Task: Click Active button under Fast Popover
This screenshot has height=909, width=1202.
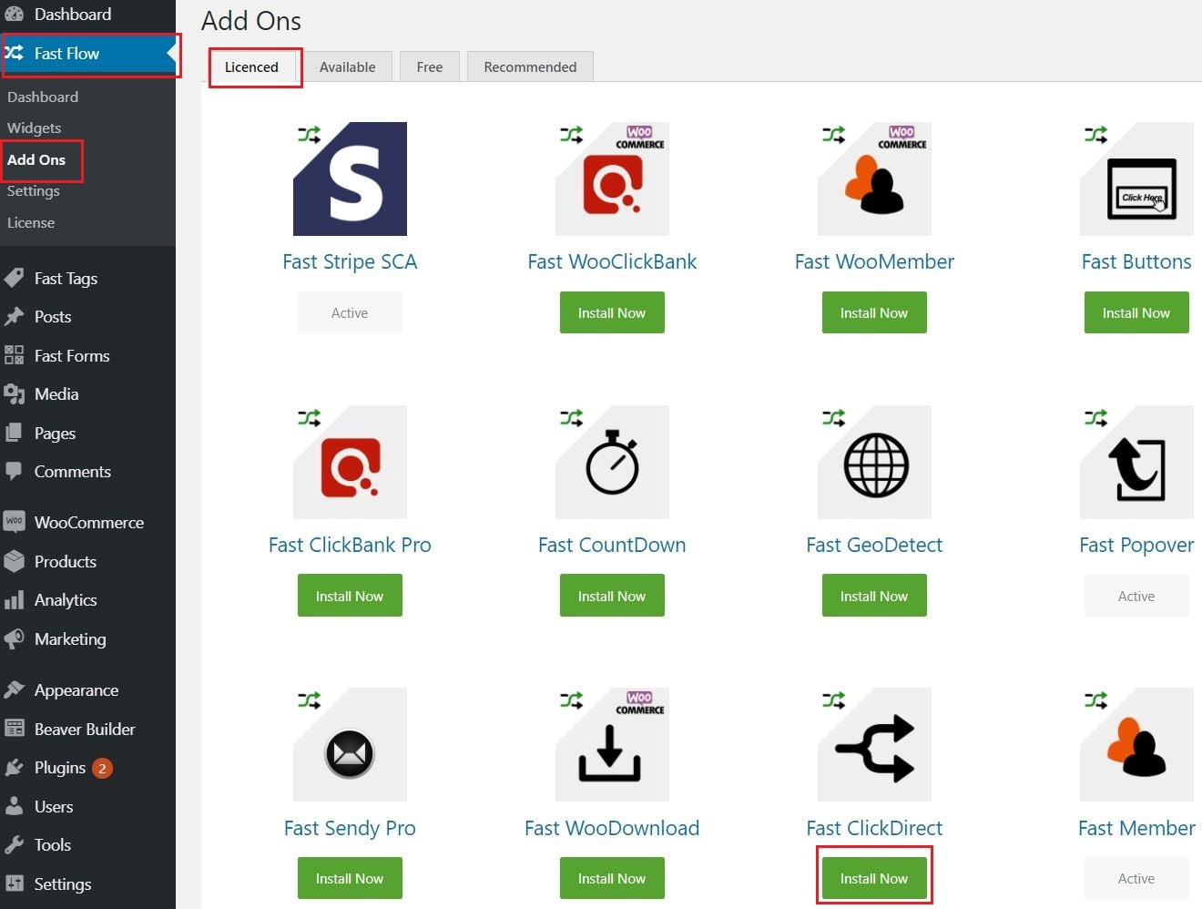Action: coord(1136,596)
